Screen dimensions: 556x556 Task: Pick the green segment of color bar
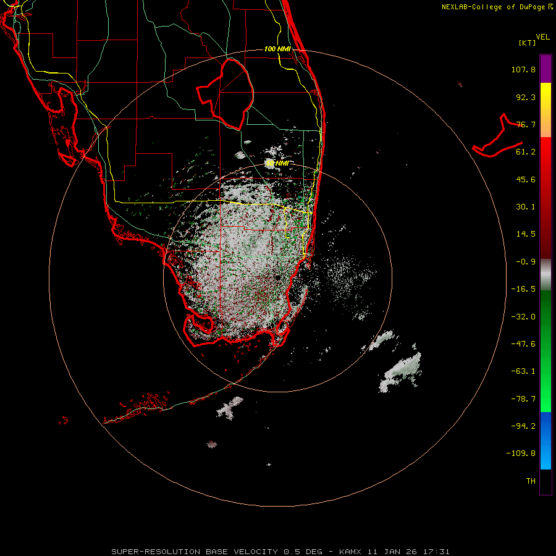point(545,351)
